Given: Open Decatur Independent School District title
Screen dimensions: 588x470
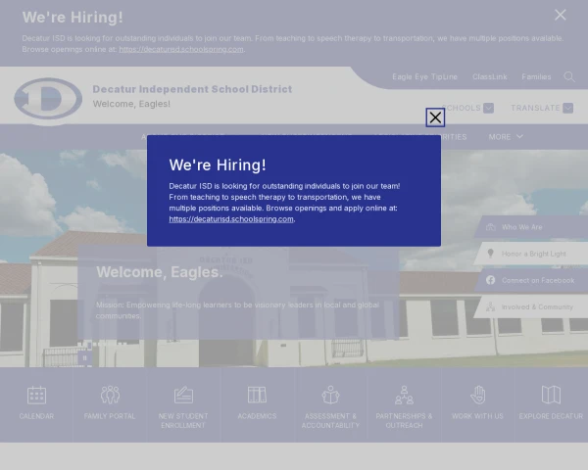Looking at the screenshot, I should pos(192,89).
